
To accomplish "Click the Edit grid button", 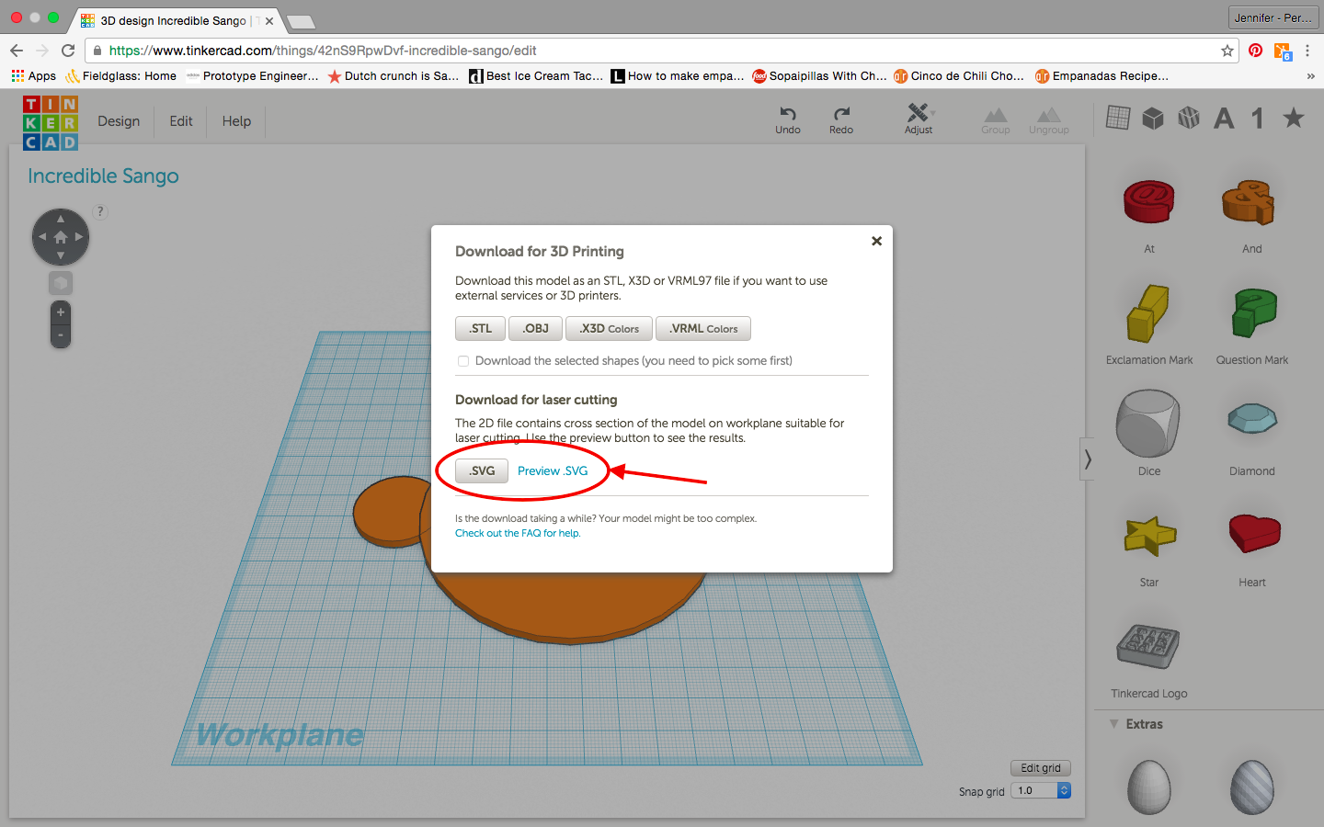I will click(x=1041, y=768).
